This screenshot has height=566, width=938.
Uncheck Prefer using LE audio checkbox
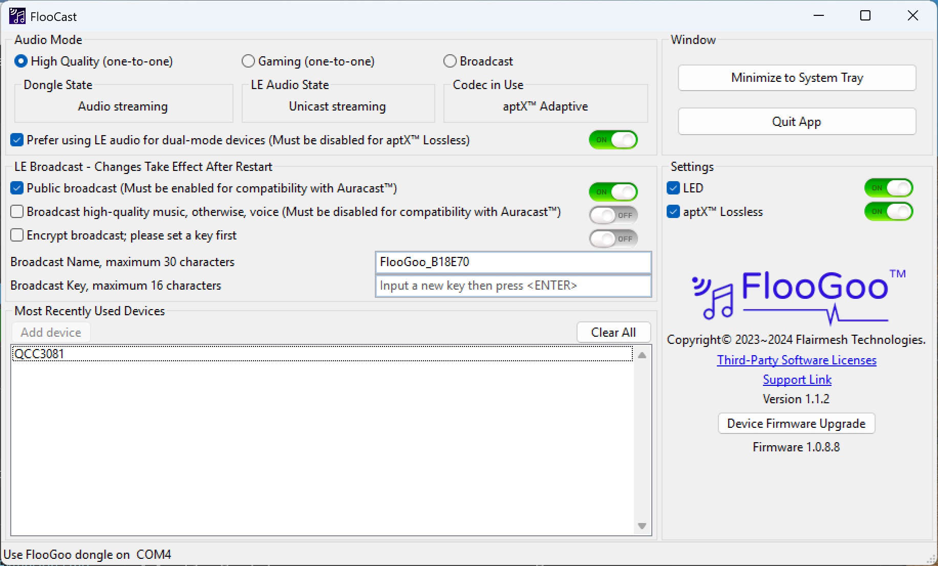[17, 140]
